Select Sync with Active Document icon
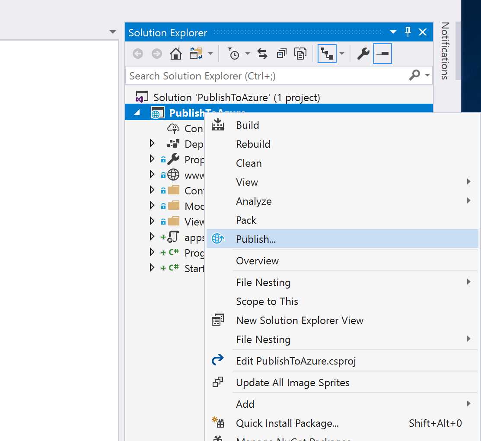 [x=262, y=54]
